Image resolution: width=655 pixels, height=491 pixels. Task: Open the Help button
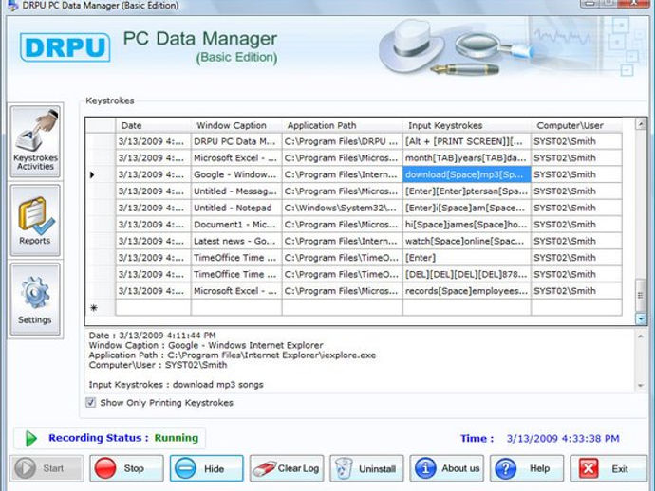click(x=526, y=468)
